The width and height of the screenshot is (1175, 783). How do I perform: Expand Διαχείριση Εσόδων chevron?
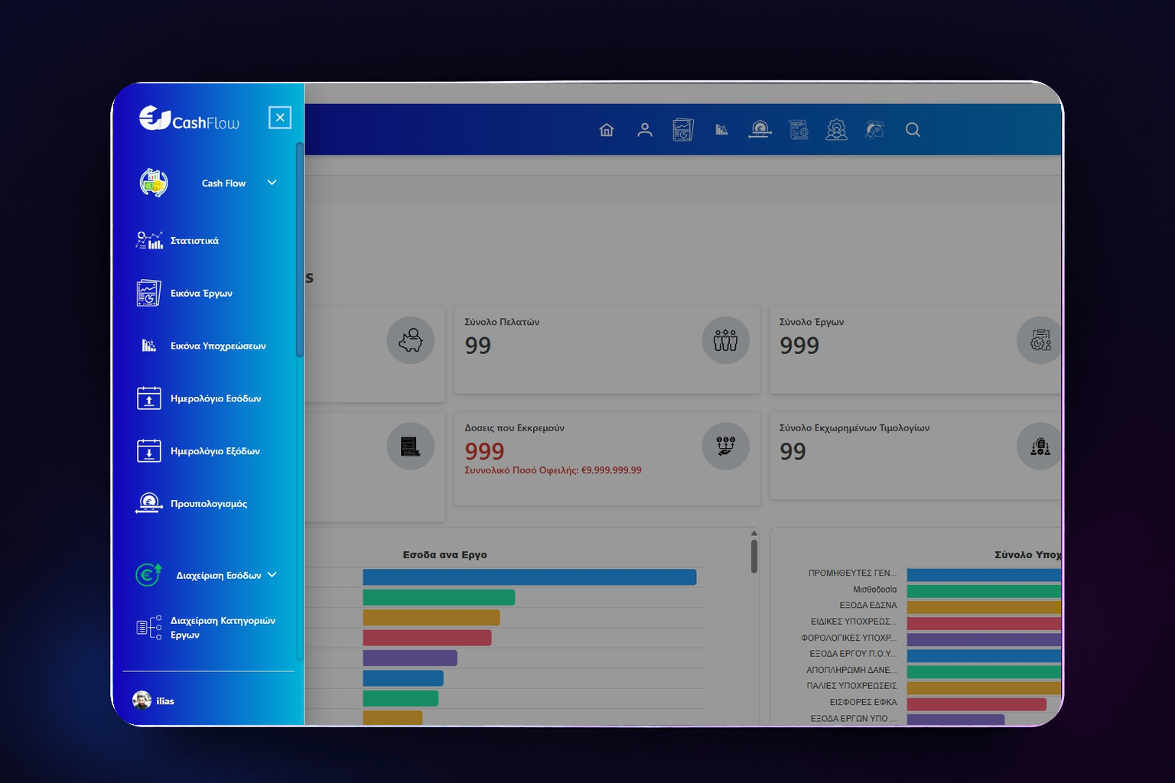click(272, 575)
